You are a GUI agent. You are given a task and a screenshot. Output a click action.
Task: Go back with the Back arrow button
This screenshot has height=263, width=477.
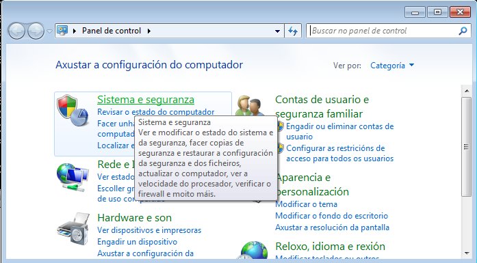click(16, 31)
